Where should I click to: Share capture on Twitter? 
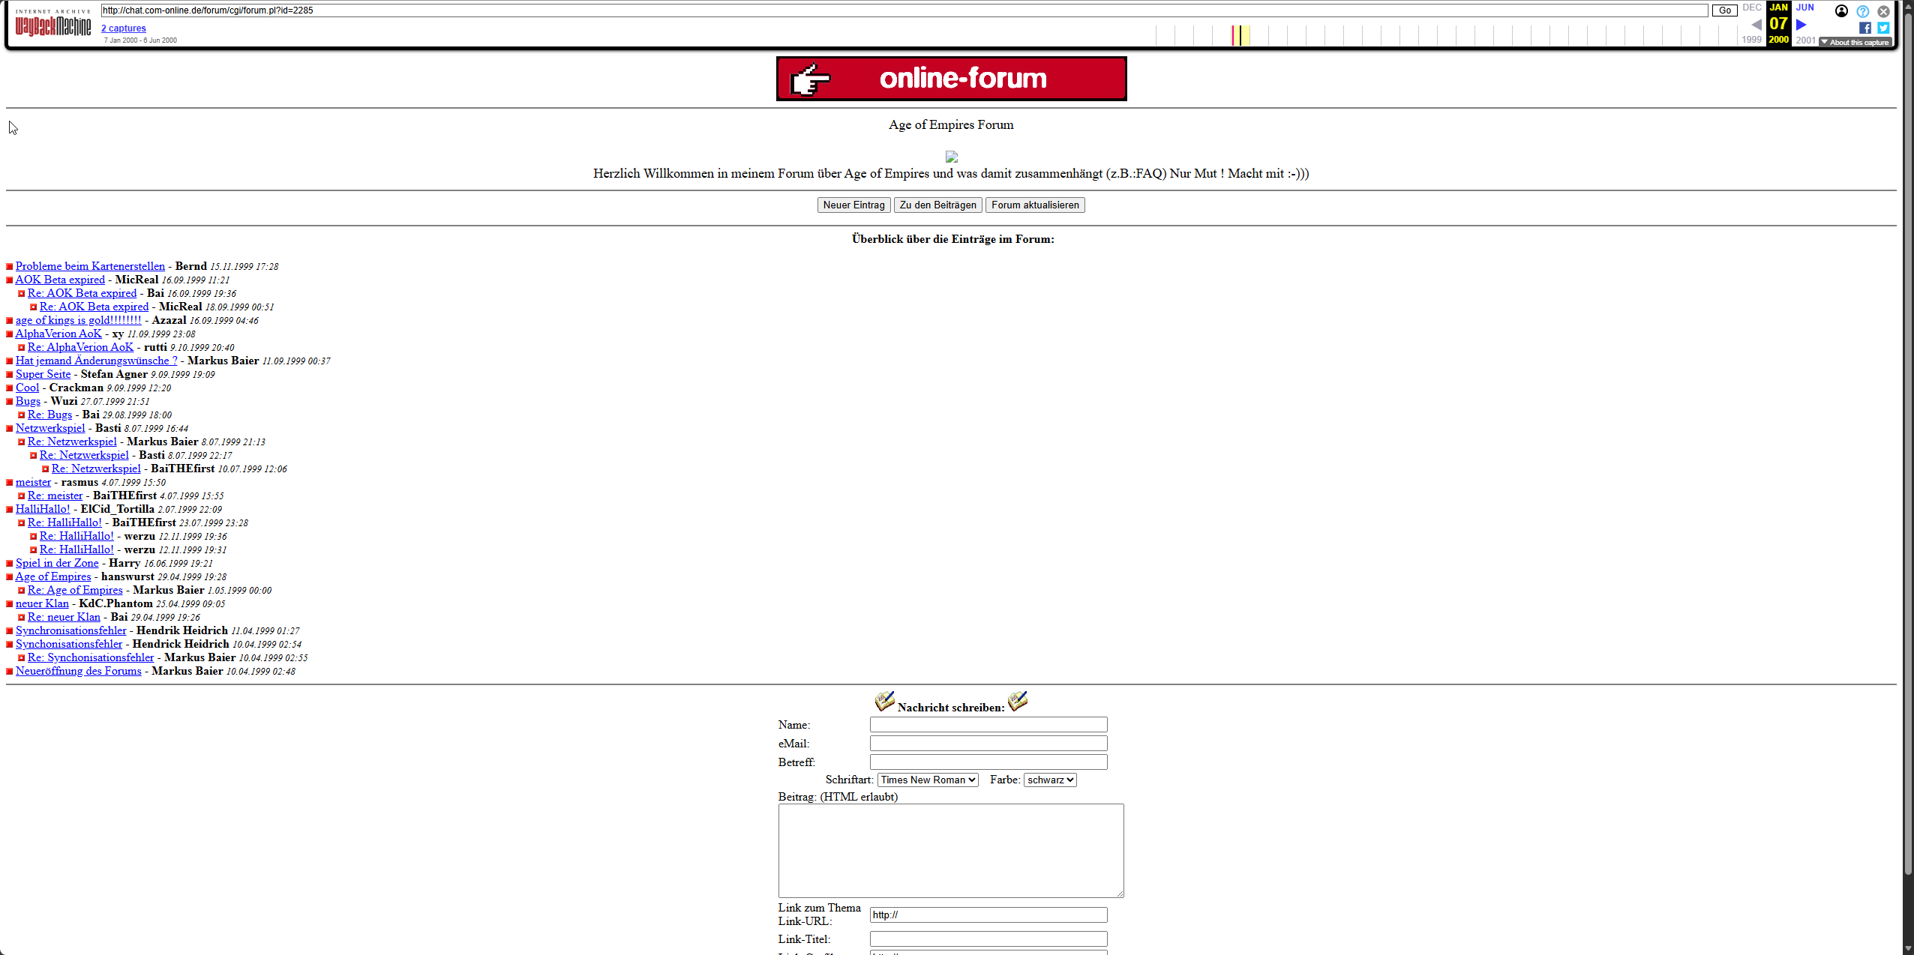click(1883, 28)
